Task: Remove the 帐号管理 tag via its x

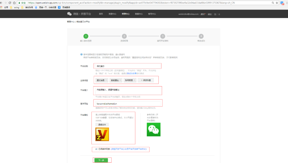Action: point(134,80)
